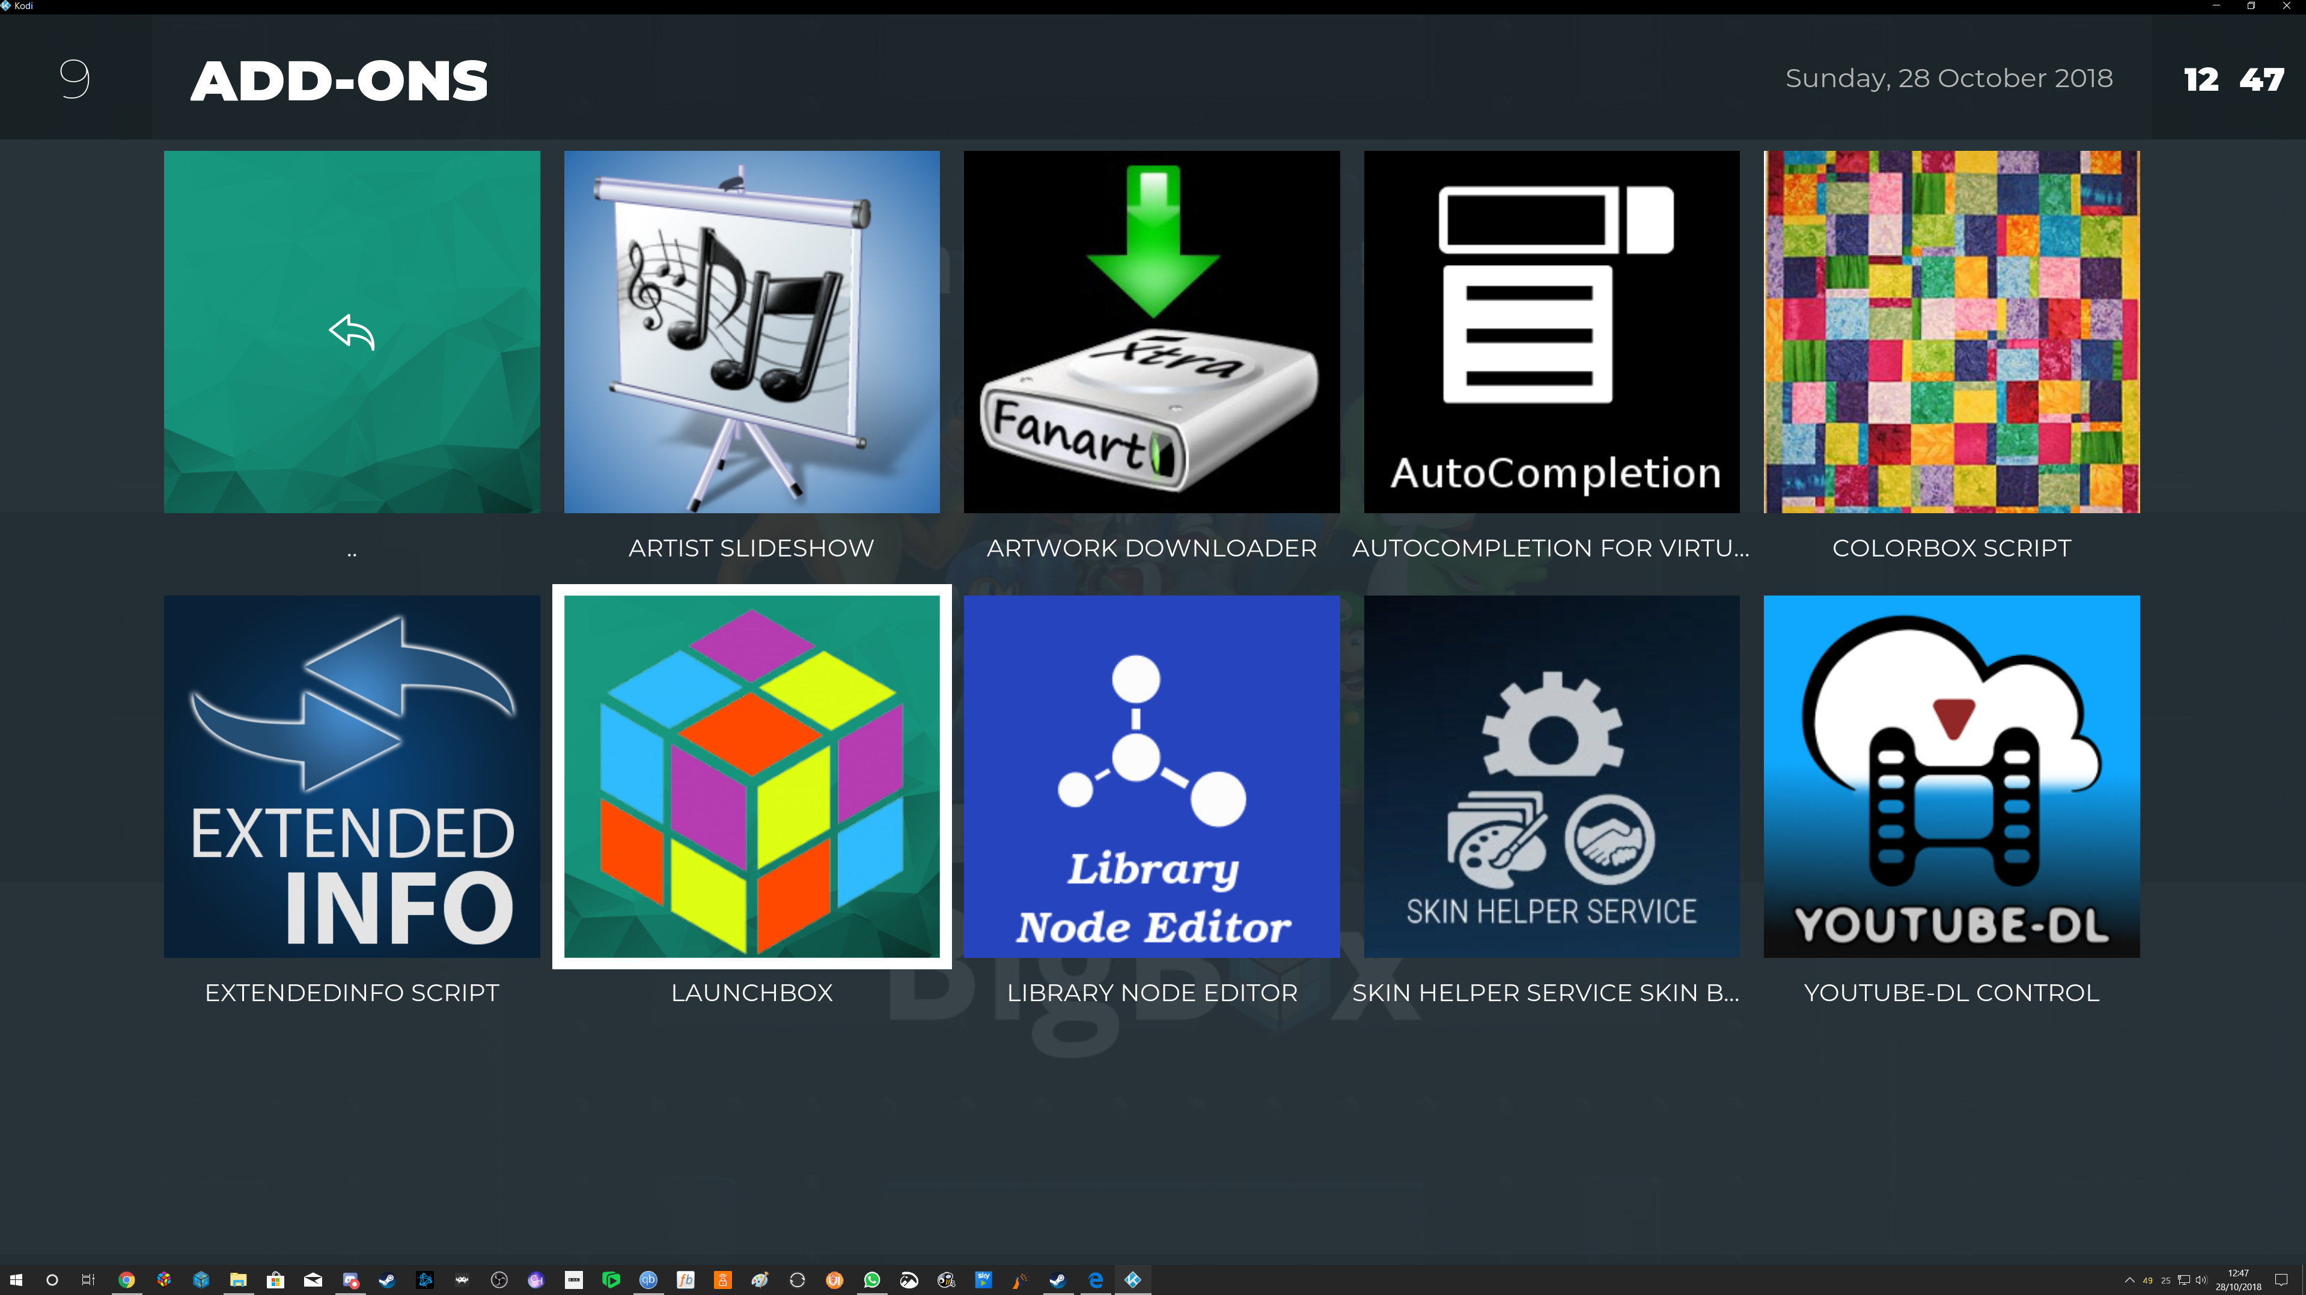Open Battle.net from the taskbar
Image resolution: width=2306 pixels, height=1295 pixels.
click(x=426, y=1280)
